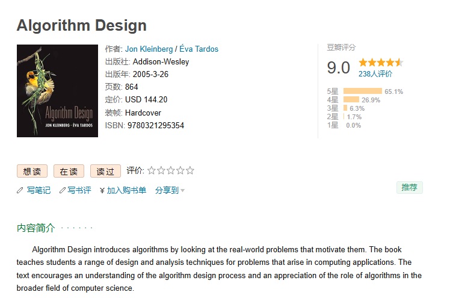The image size is (453, 298).
Task: Rate the book one star
Action: coord(152,170)
